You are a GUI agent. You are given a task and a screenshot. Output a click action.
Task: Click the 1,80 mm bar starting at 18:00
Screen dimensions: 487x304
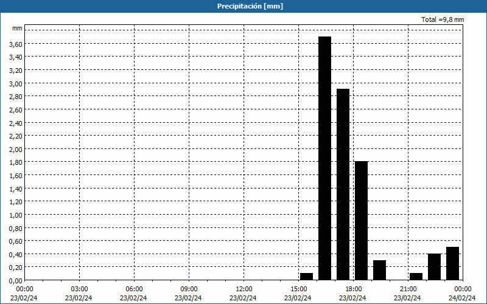pyautogui.click(x=361, y=220)
